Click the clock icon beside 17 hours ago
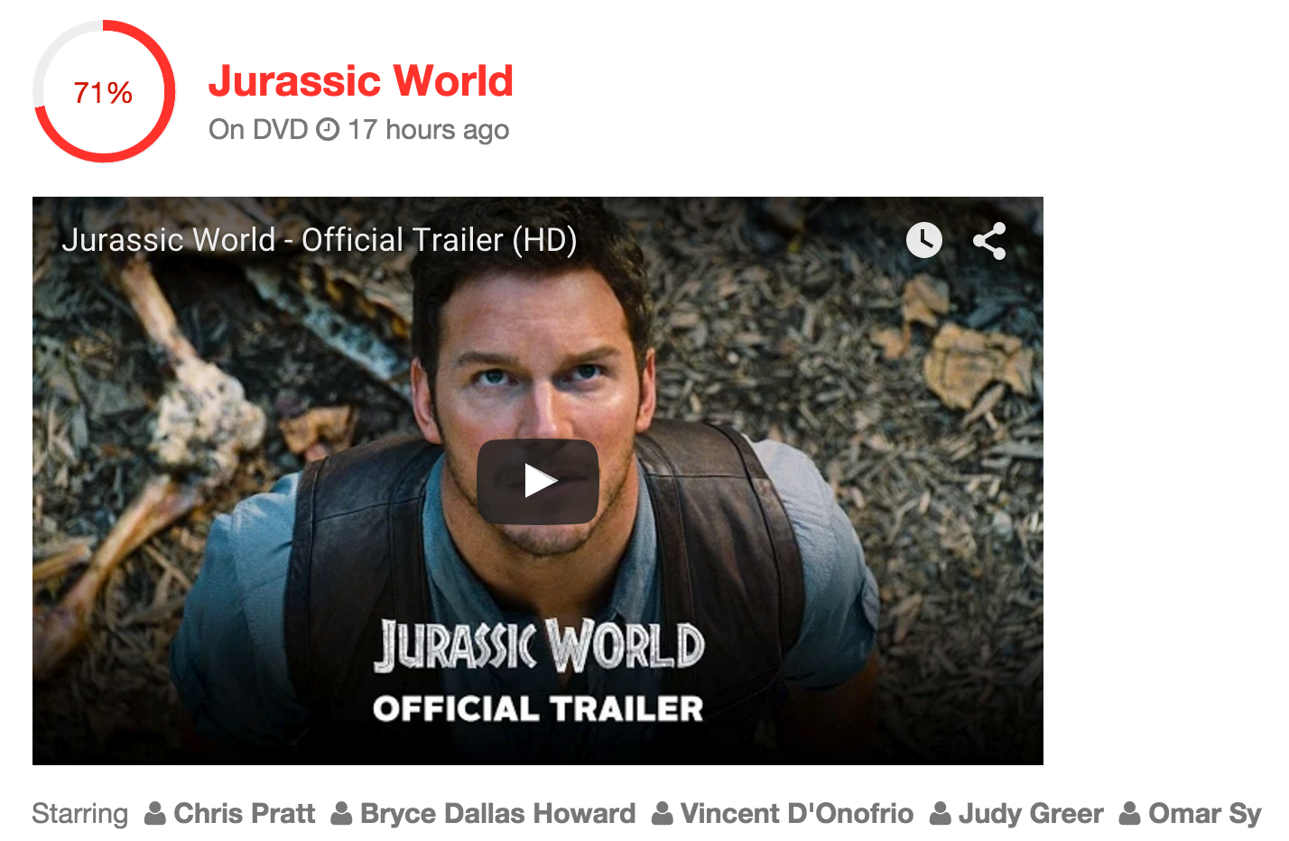 328,130
